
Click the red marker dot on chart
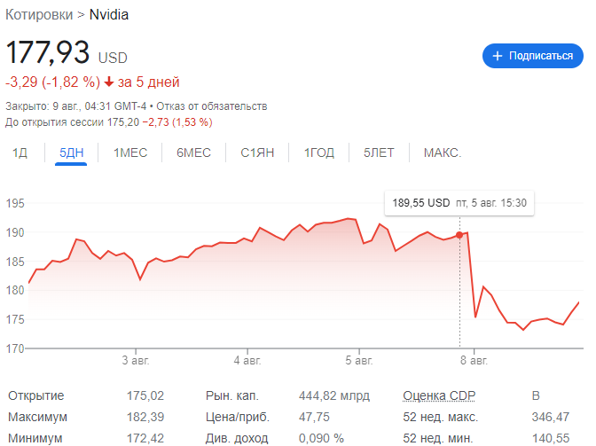[x=459, y=235]
